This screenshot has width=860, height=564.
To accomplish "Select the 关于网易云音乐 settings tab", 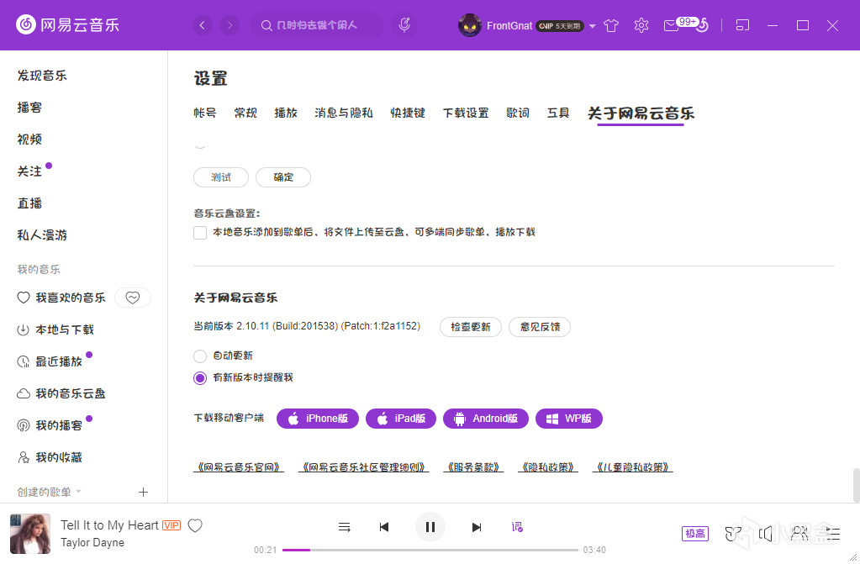I will pos(641,113).
